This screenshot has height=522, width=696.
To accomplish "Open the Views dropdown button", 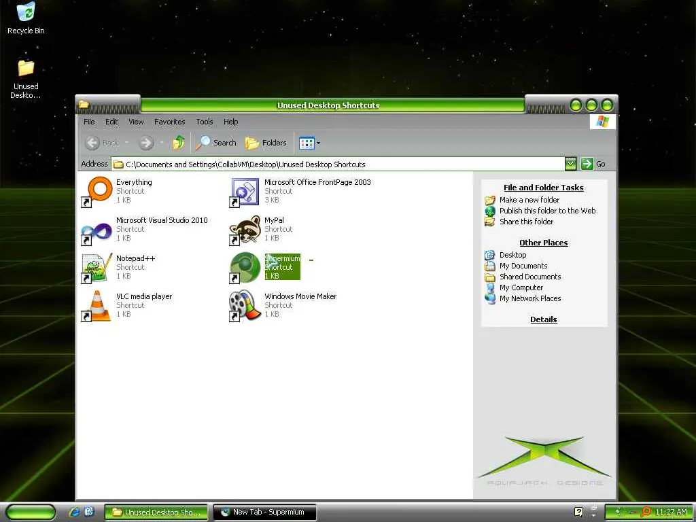I will [309, 143].
